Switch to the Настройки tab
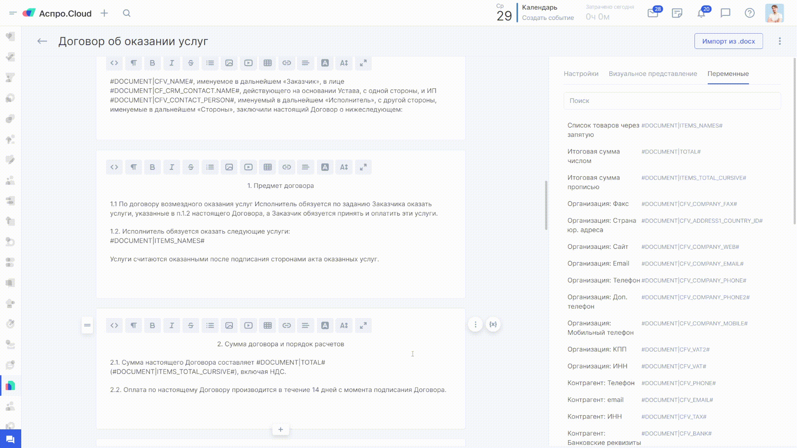Screen dimensions: 797x448 coord(581,74)
